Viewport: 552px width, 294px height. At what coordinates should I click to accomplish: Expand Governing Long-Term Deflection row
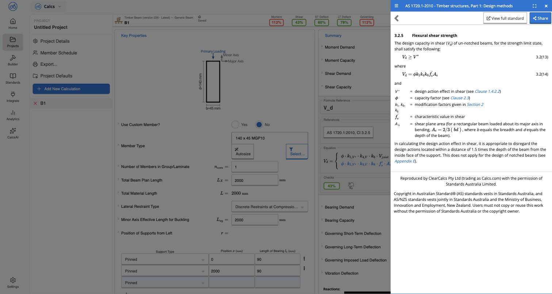click(353, 247)
